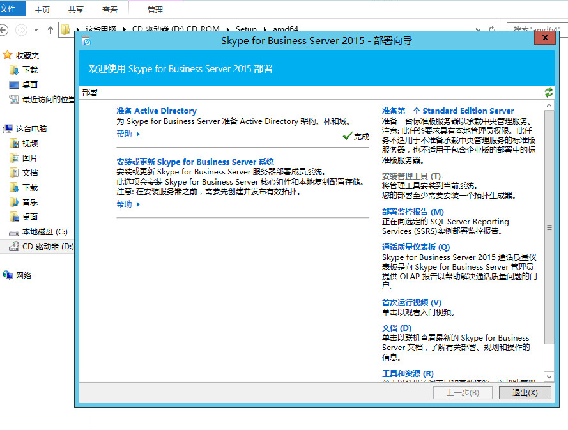The image size is (568, 430).
Task: Click the Skype deployment wizard title icon
Action: (86, 41)
